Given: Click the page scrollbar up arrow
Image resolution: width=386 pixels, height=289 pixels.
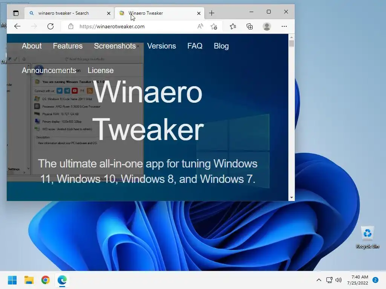Looking at the screenshot, I should click(x=291, y=37).
